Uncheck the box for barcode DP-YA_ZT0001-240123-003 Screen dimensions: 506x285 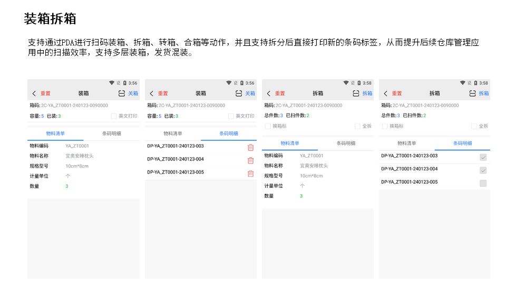coord(483,157)
